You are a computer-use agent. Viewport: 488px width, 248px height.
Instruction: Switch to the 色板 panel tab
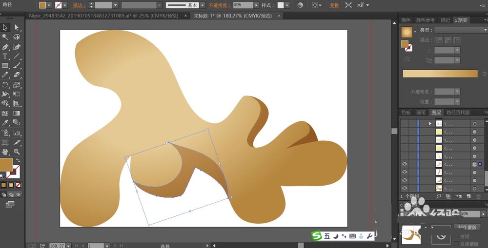(406, 113)
